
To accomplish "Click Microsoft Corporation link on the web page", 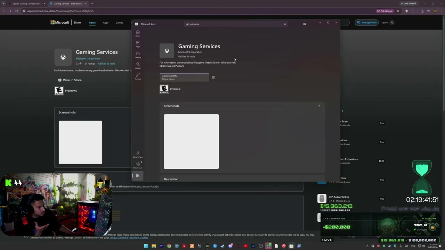I will pyautogui.click(x=88, y=59).
